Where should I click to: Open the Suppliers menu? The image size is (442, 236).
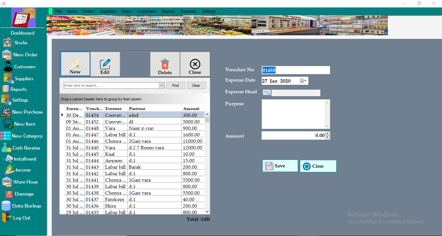[108, 11]
